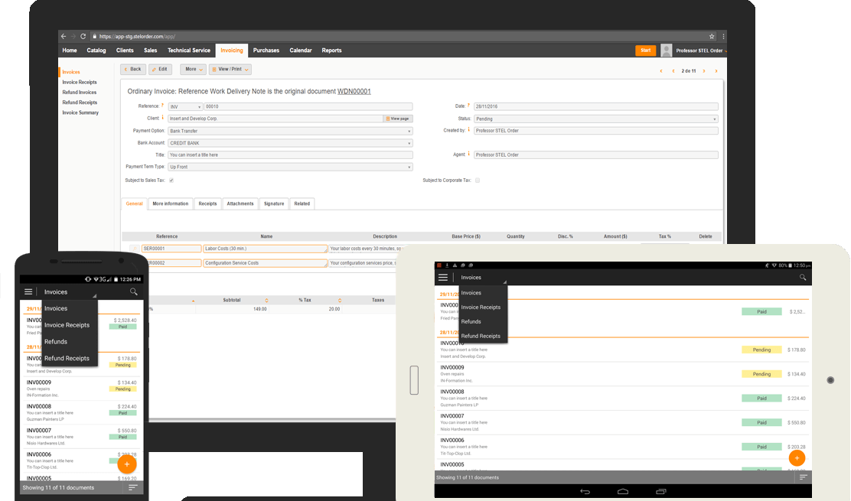Open WDN00001 document link
This screenshot has height=501, width=851.
[x=354, y=91]
